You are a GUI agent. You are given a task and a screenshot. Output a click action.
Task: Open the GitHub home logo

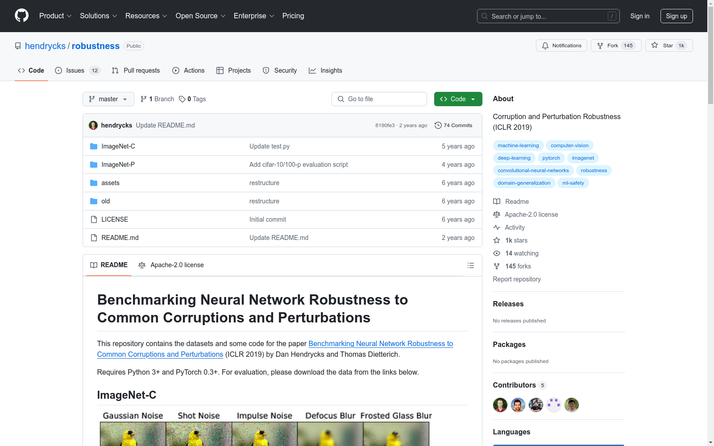tap(21, 16)
